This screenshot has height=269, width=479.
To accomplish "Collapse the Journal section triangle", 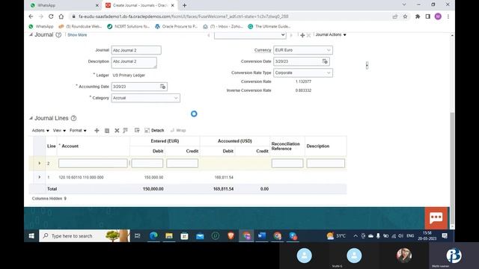I will click(31, 35).
